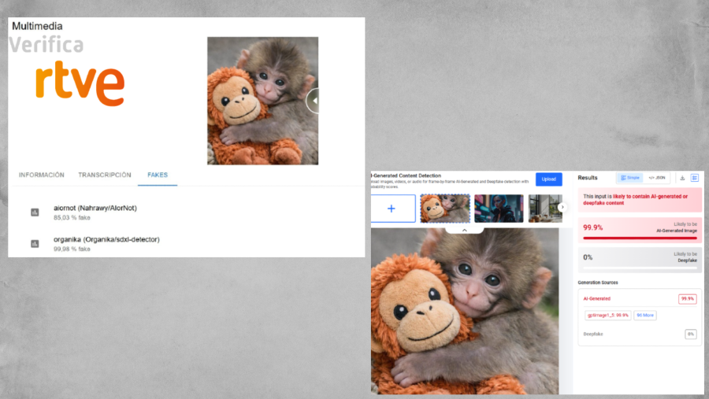Select the cyberpunk woman sample thumbnail
The width and height of the screenshot is (709, 399).
coord(499,209)
